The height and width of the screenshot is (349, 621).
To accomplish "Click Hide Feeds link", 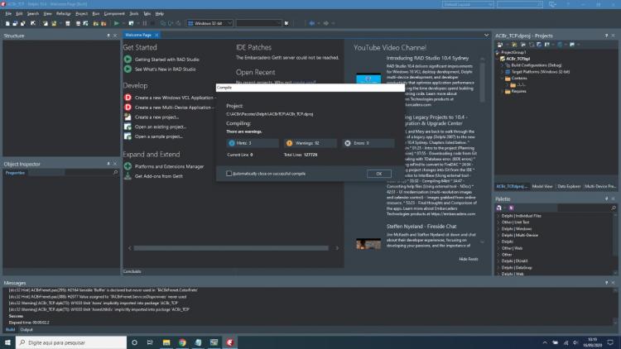I will click(469, 259).
